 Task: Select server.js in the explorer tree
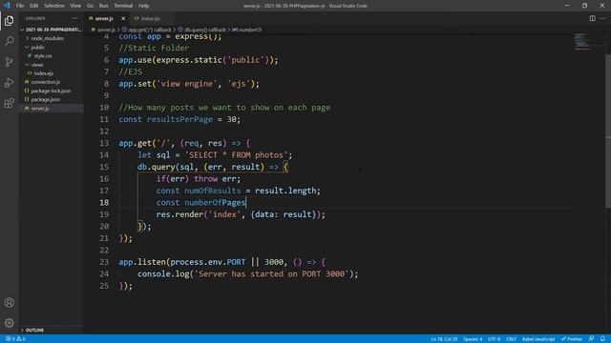tap(40, 109)
